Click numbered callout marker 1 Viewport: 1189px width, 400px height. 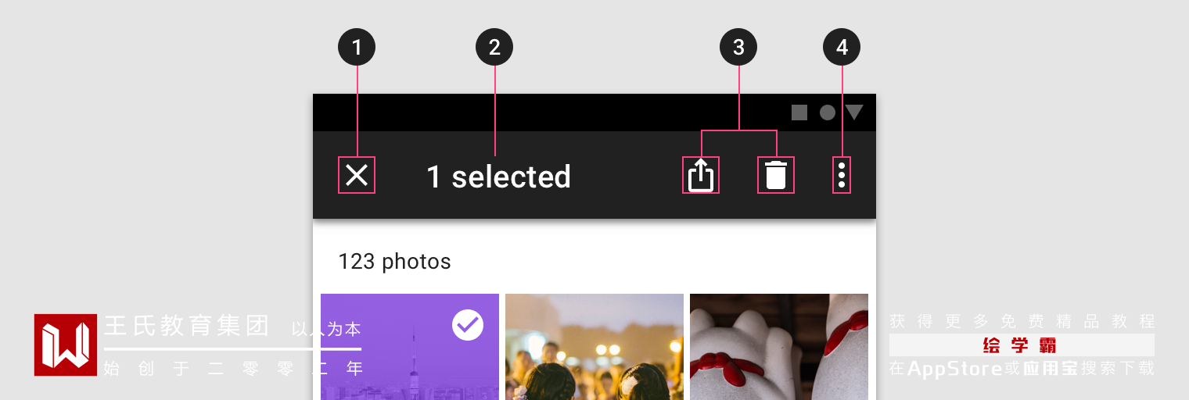(357, 48)
